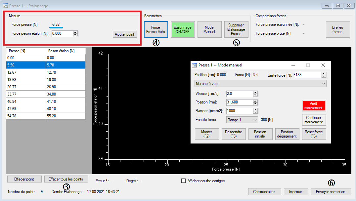This screenshot has width=356, height=201.
Task: Increase Position [mm] with up arrow
Action: click(x=255, y=101)
